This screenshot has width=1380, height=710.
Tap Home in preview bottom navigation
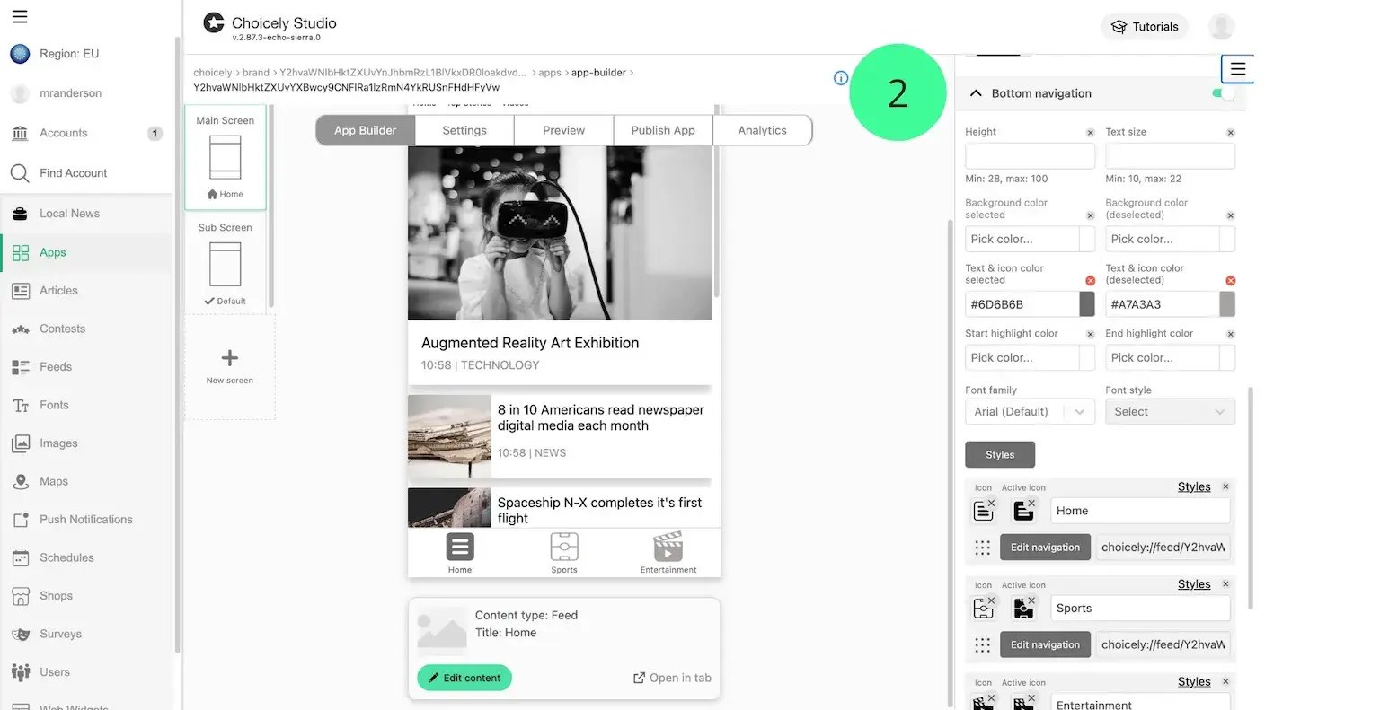point(460,553)
